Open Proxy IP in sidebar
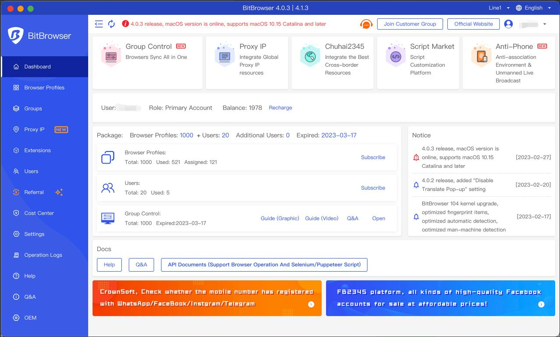Screen dimensions: 560x337 (45, 129)
